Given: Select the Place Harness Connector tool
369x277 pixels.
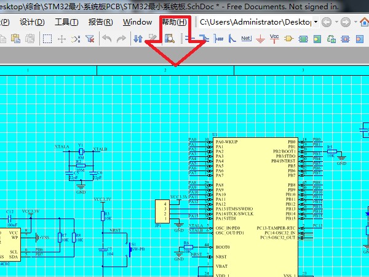Looking at the screenshot, I should coord(346,39).
